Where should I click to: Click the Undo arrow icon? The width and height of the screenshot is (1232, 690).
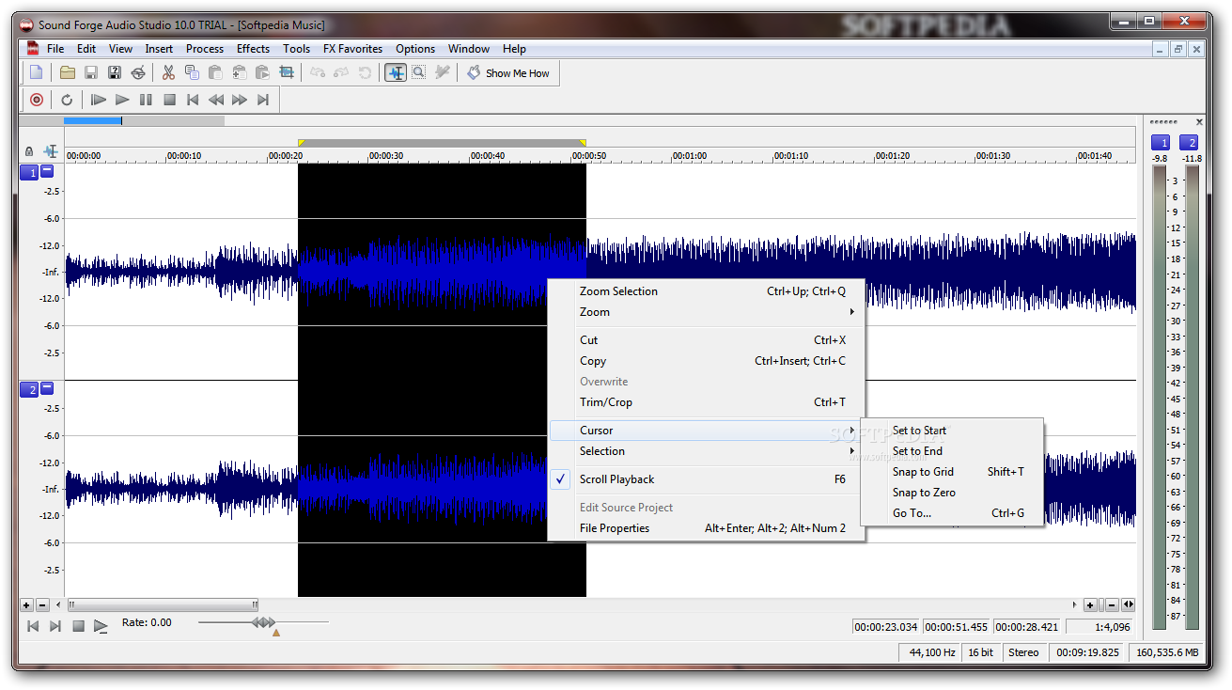coord(318,72)
